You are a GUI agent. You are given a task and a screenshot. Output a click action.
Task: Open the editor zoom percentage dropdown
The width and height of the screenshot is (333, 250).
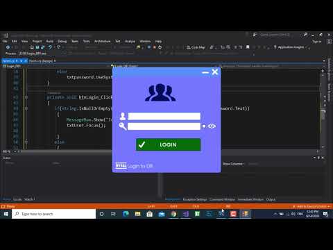pyautogui.click(x=9, y=151)
